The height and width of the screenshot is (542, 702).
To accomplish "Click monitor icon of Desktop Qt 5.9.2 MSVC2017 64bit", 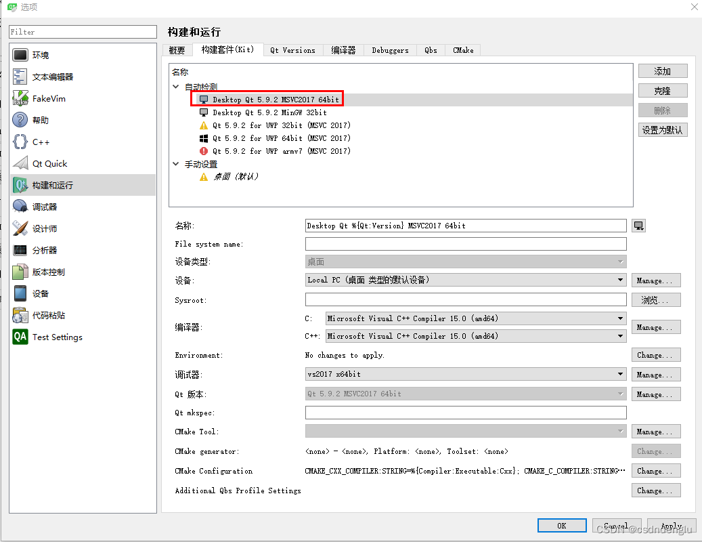I will (x=204, y=100).
